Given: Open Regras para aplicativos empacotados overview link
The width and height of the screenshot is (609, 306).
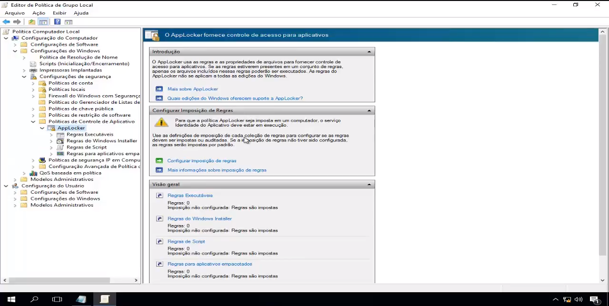Looking at the screenshot, I should pyautogui.click(x=210, y=264).
